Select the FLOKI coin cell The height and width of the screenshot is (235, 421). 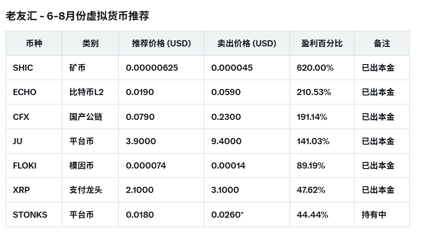tap(25, 166)
